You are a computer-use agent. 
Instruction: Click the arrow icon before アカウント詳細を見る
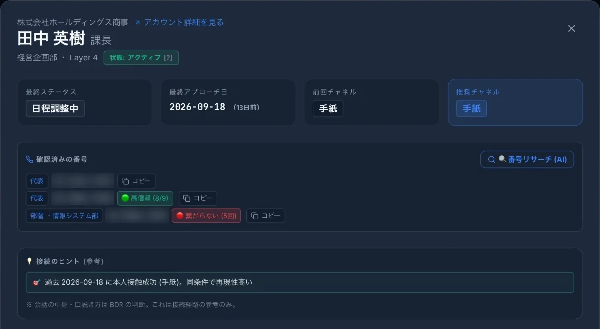[x=137, y=23]
